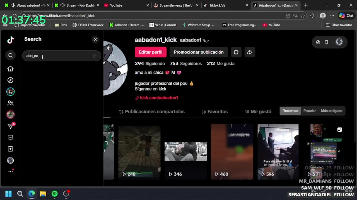This screenshot has height=200, width=357.
Task: Open video thumbnail with 346 views
Action: [x=185, y=152]
